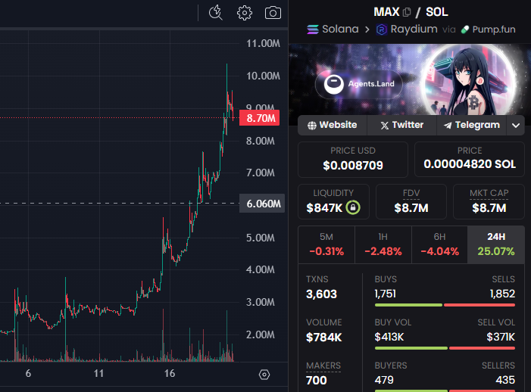531x392 pixels.
Task: Click the 11.00M price axis label
Action: pos(263,43)
